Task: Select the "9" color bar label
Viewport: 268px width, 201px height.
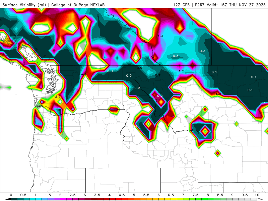Action: 232,195
